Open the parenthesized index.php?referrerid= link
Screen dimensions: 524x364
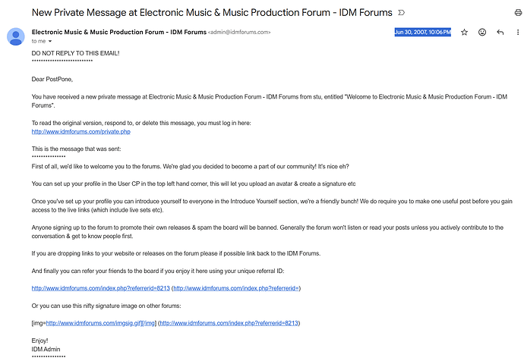(236, 288)
